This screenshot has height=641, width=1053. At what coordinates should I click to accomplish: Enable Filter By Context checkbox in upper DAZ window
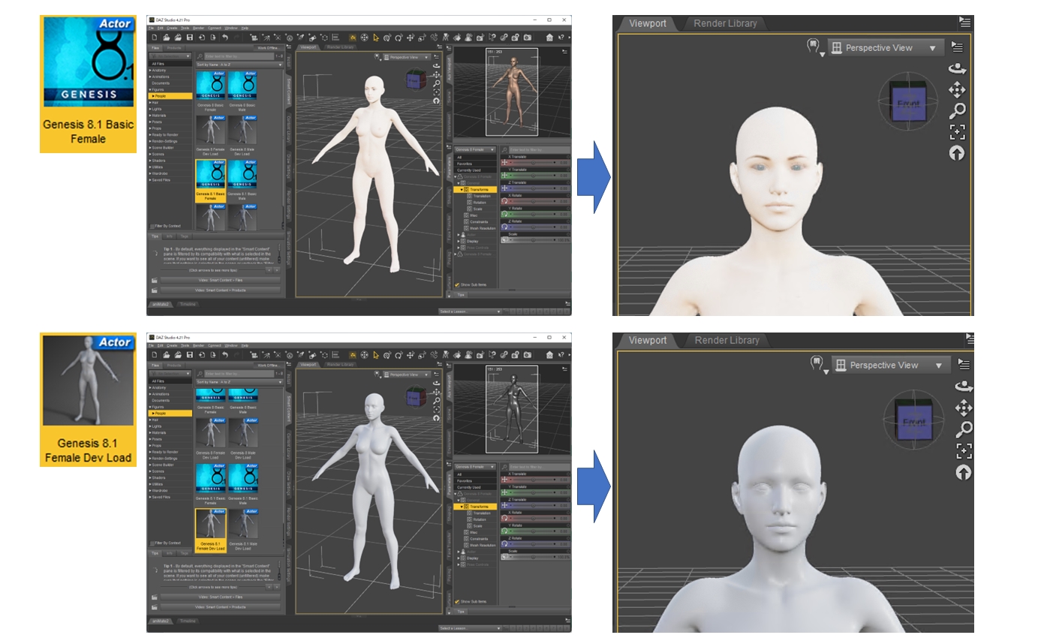tap(153, 226)
